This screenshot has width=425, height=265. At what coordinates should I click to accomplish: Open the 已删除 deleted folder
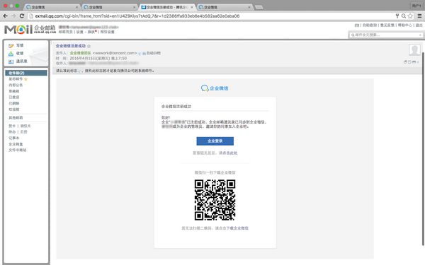click(14, 103)
